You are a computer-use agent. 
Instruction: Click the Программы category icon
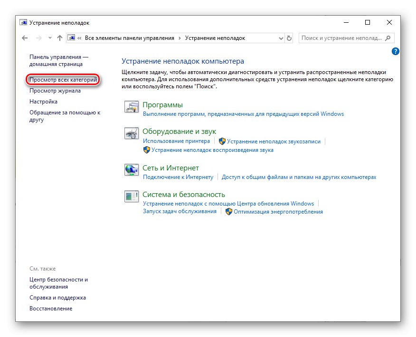pos(132,107)
